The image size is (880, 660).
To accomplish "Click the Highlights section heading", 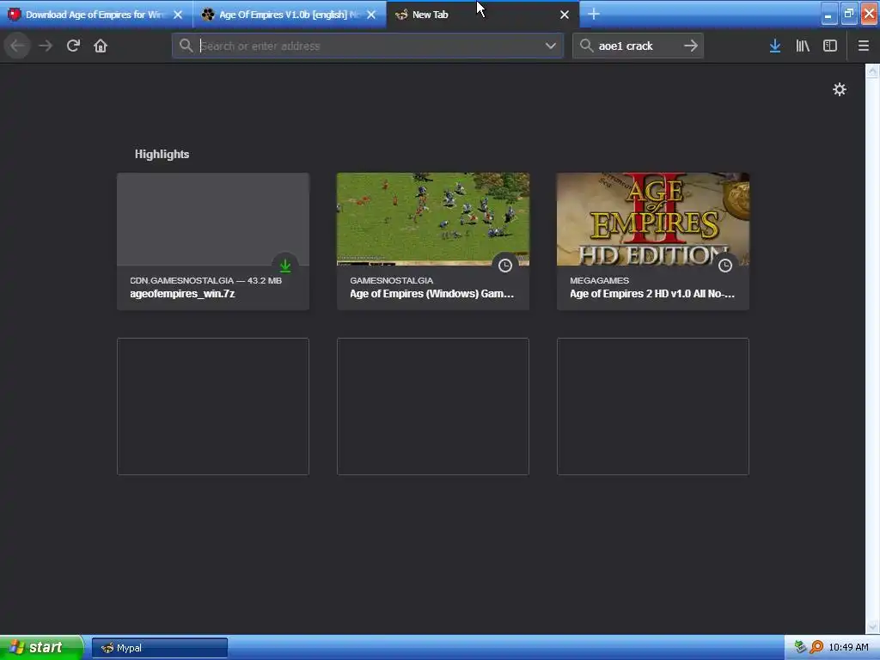I will (x=162, y=155).
